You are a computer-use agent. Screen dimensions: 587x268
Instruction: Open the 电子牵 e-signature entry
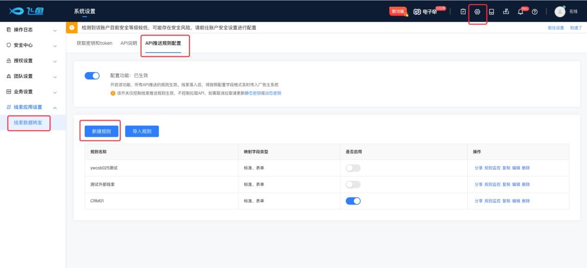click(425, 12)
